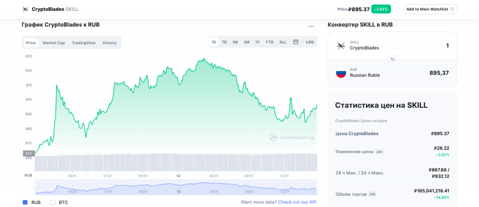The width and height of the screenshot is (479, 207).
Task: Click the left handle of chart range slider
Action: click(35, 187)
